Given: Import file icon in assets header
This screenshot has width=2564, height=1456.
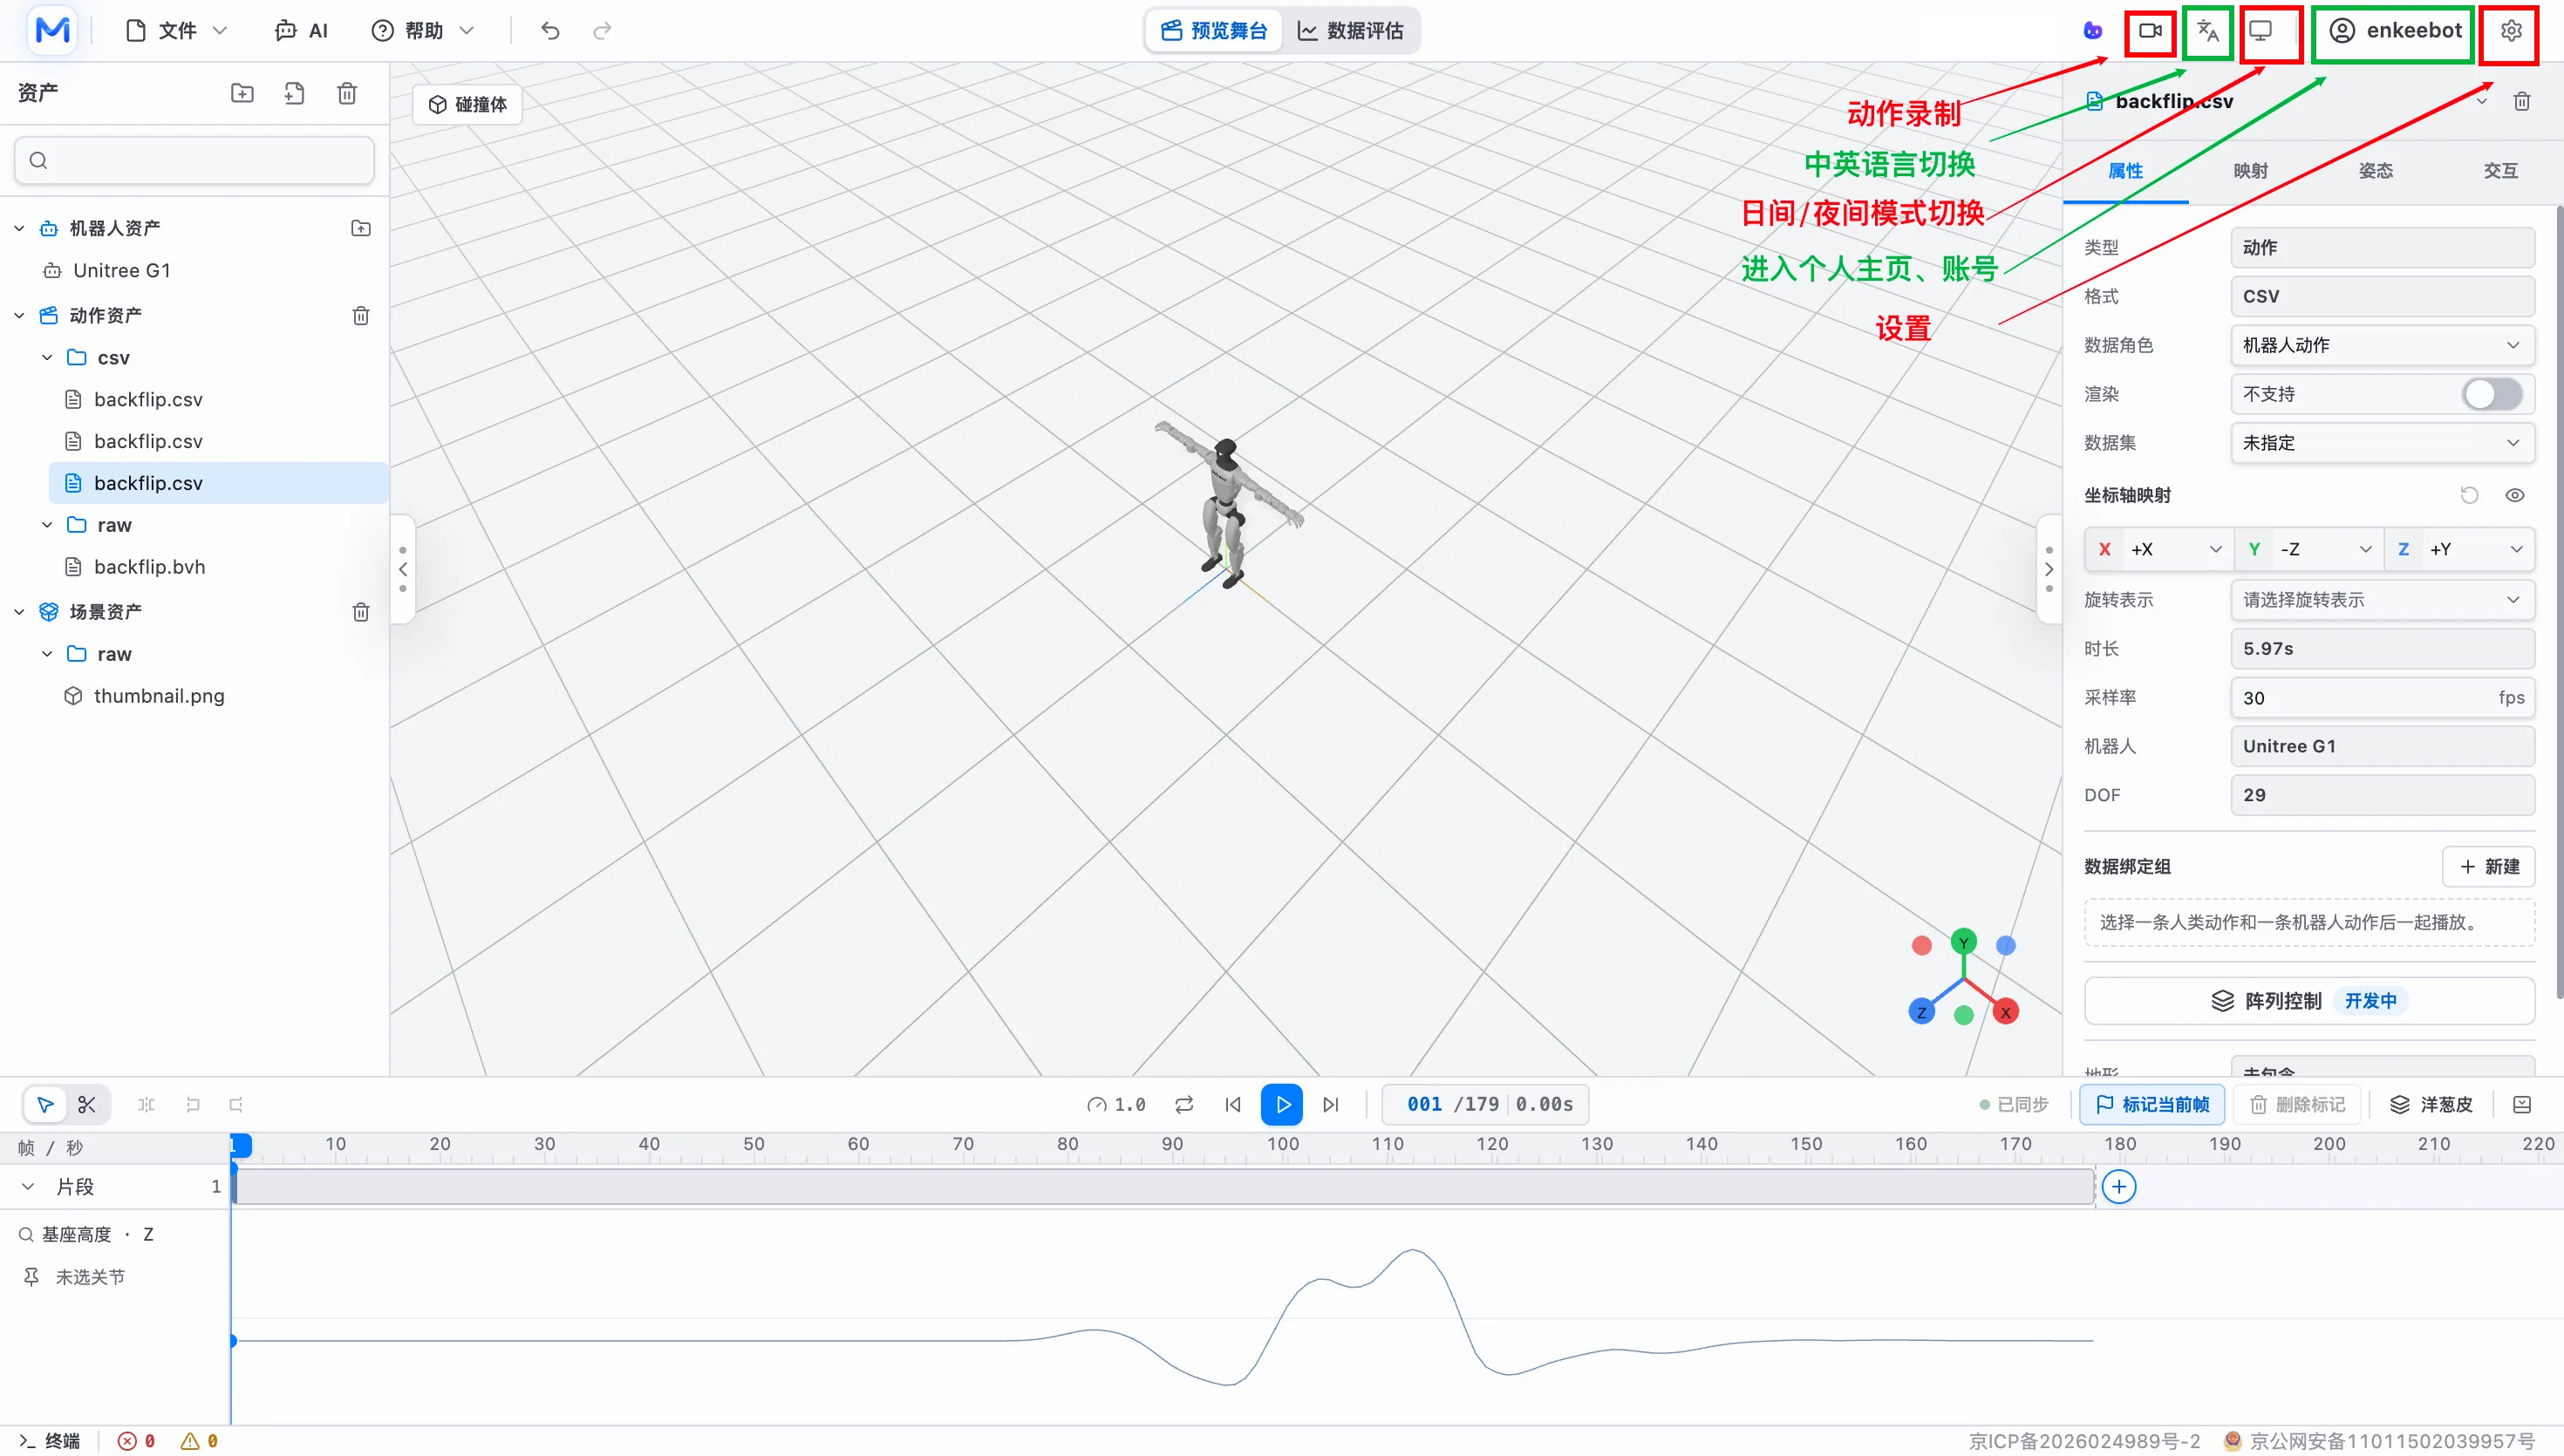Looking at the screenshot, I should tap(294, 93).
